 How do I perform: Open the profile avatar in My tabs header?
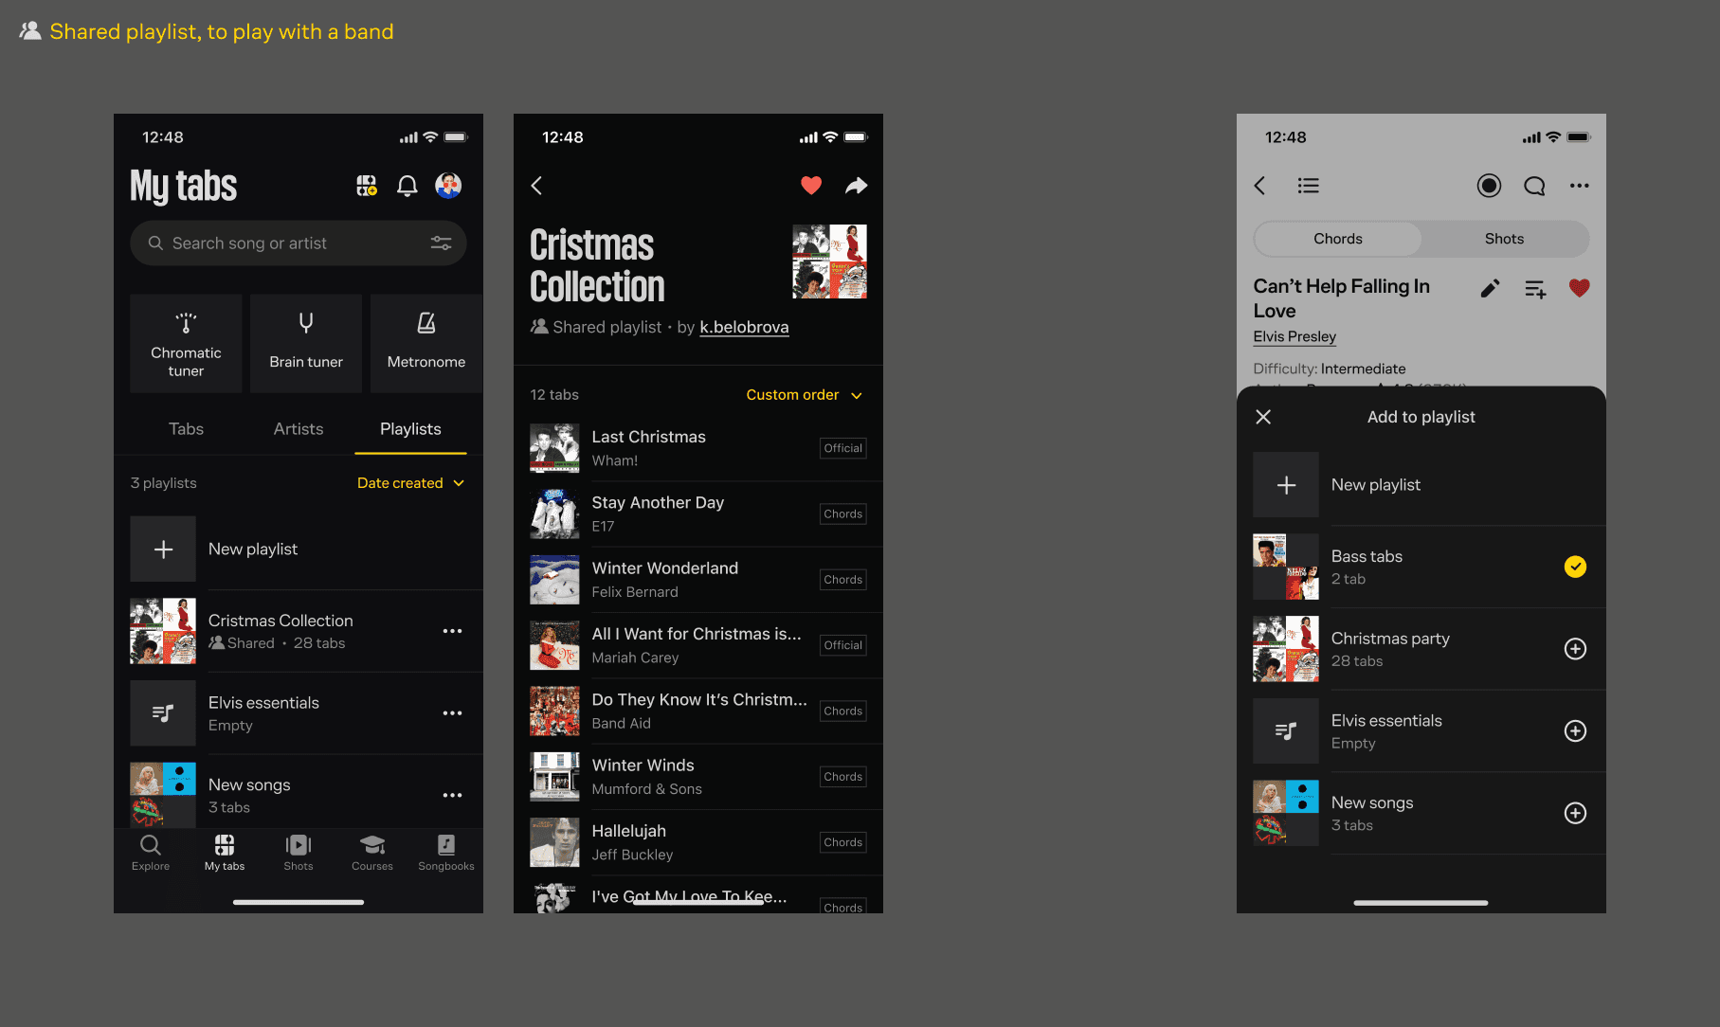click(448, 186)
